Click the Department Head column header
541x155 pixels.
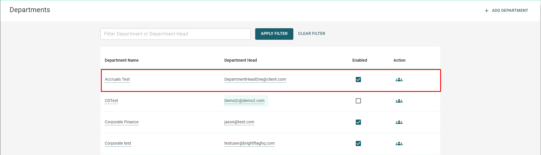[x=241, y=60]
